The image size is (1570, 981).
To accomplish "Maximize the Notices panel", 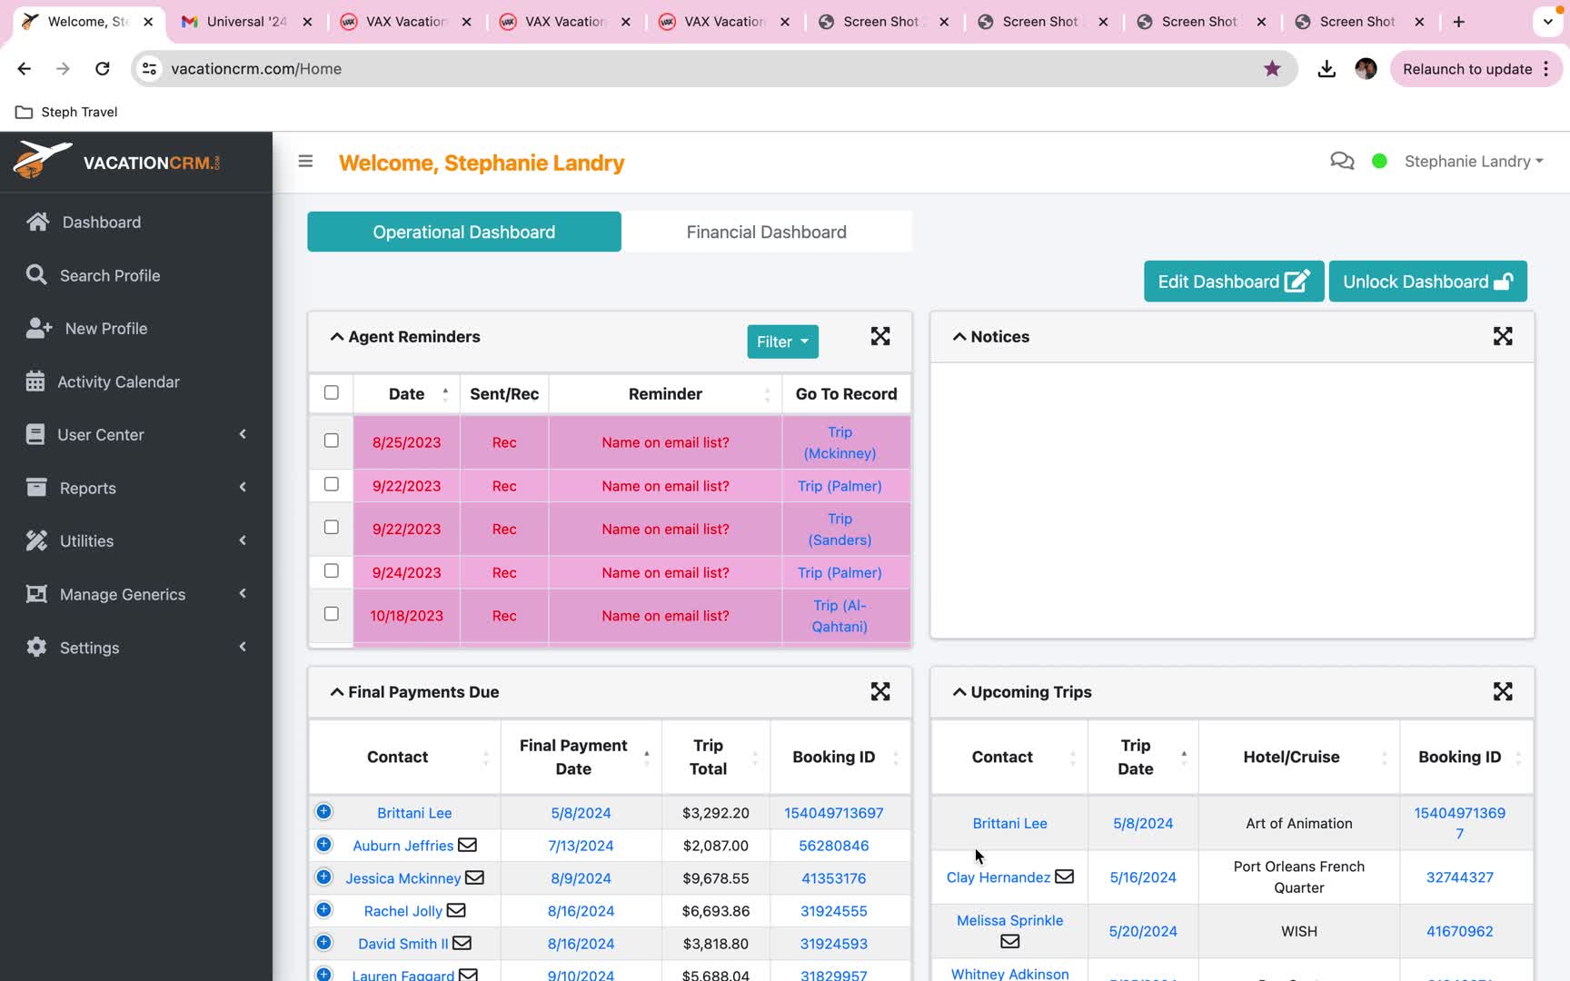I will point(1503,336).
